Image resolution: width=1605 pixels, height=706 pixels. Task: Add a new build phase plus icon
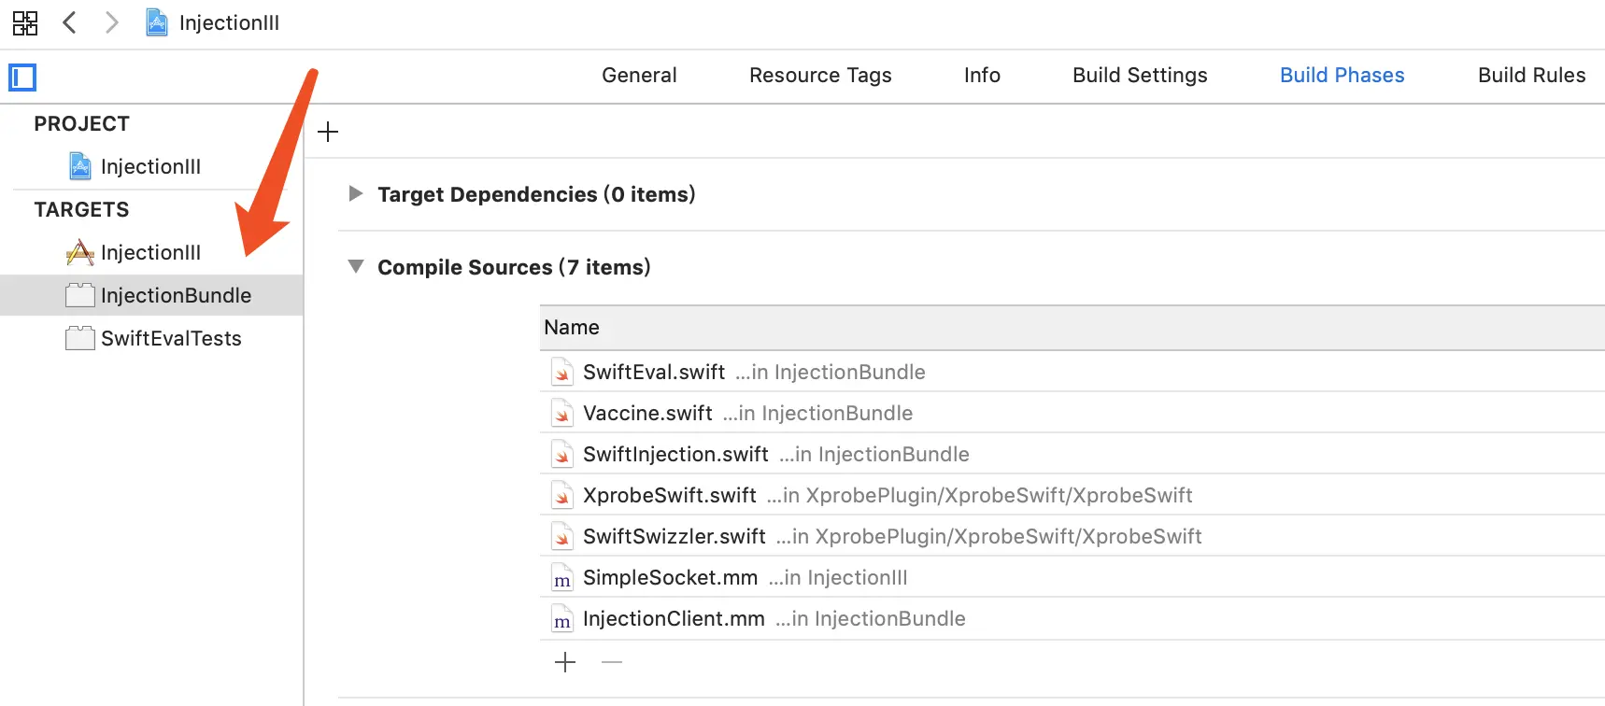point(328,132)
